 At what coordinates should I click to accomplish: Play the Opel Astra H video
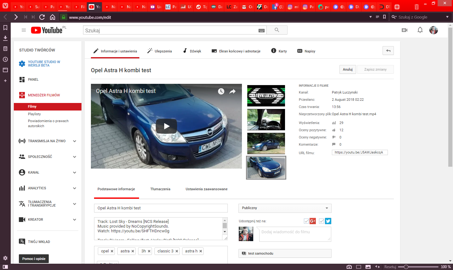[x=166, y=126]
